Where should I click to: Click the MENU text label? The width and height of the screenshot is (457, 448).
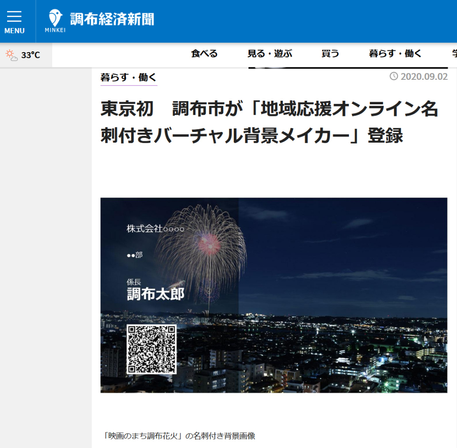(x=14, y=31)
